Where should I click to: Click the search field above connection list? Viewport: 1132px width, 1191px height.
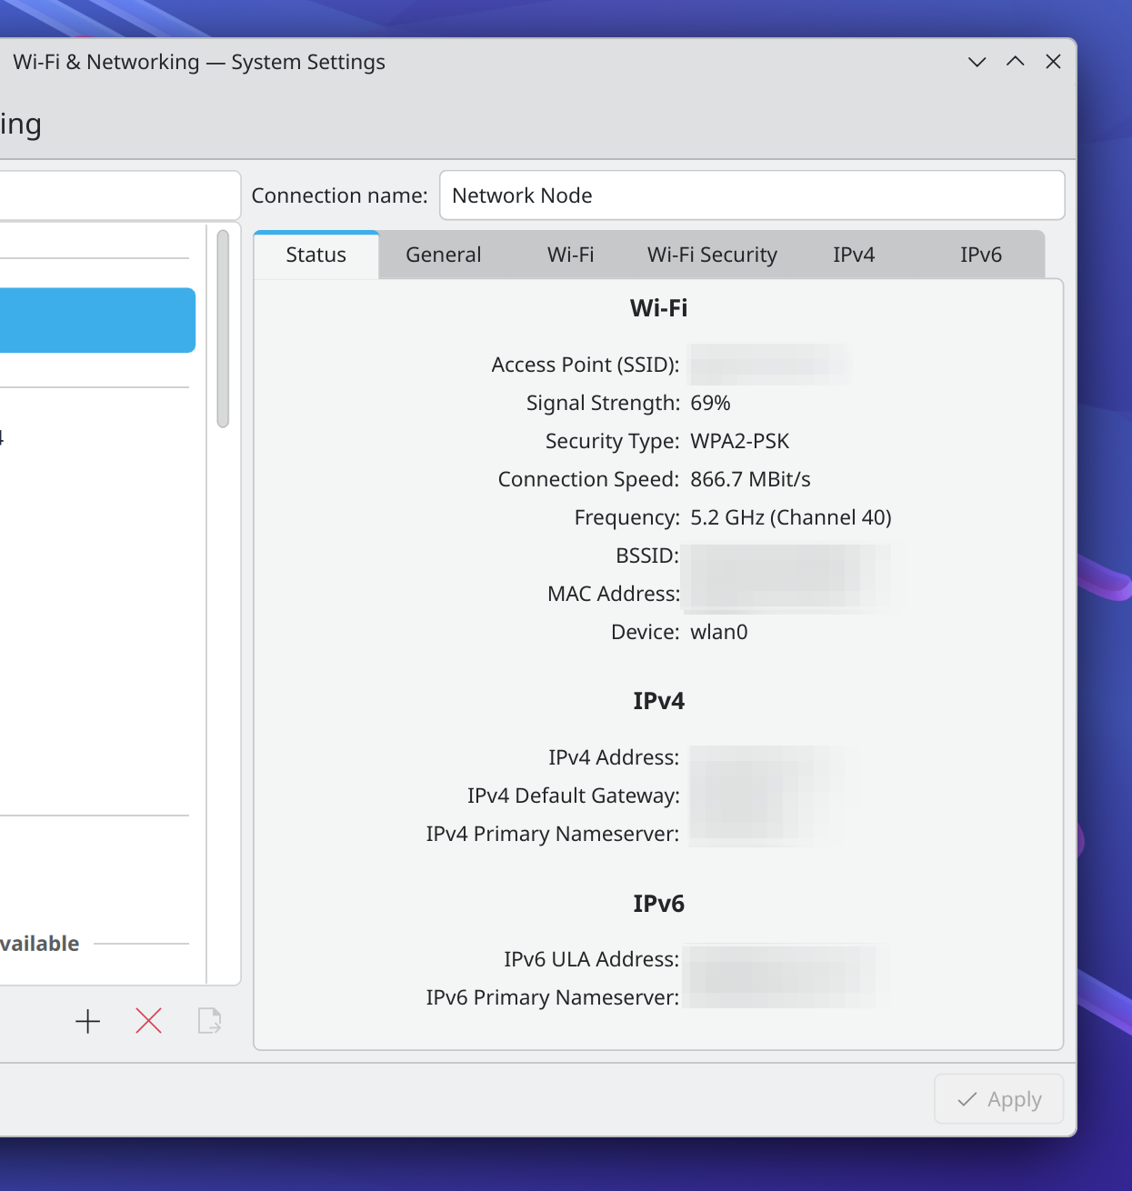(x=118, y=195)
